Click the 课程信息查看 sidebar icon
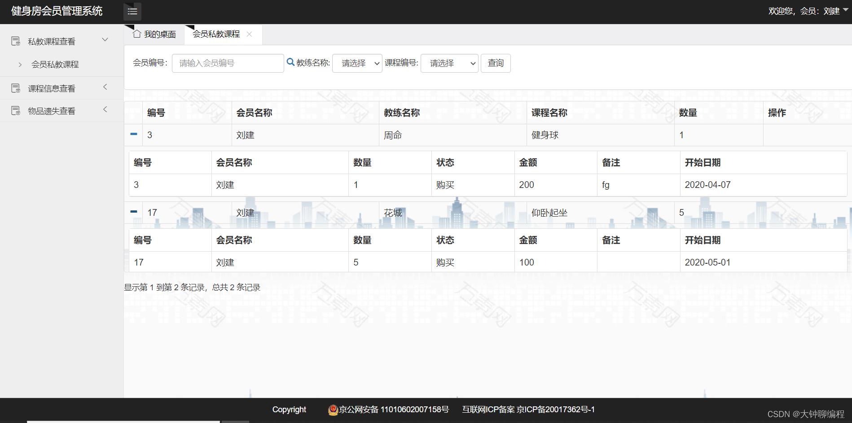The width and height of the screenshot is (852, 423). (x=16, y=87)
